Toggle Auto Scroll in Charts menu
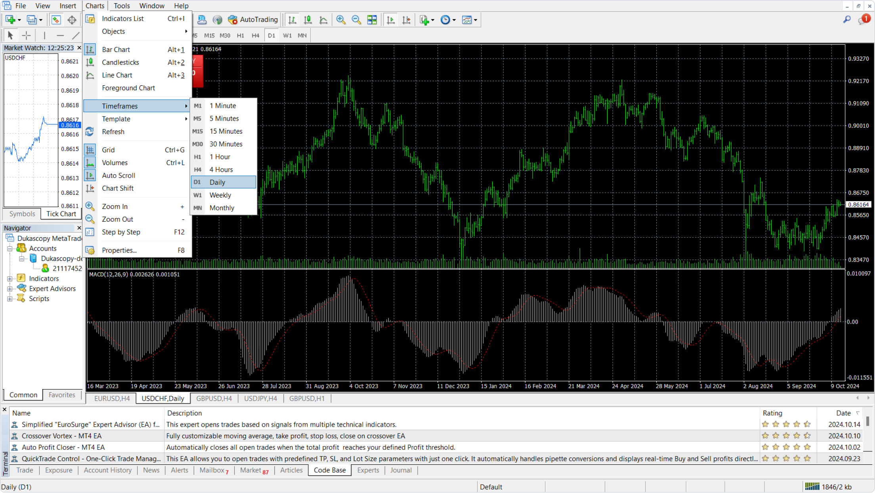 pos(118,175)
